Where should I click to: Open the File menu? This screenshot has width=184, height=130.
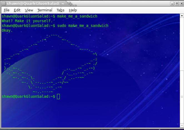(6, 10)
